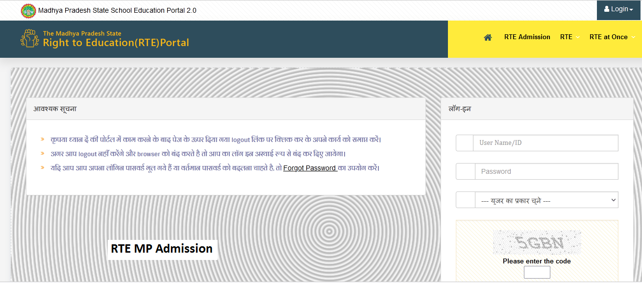Click the User Name/ID input field
642x283 pixels.
(545, 143)
